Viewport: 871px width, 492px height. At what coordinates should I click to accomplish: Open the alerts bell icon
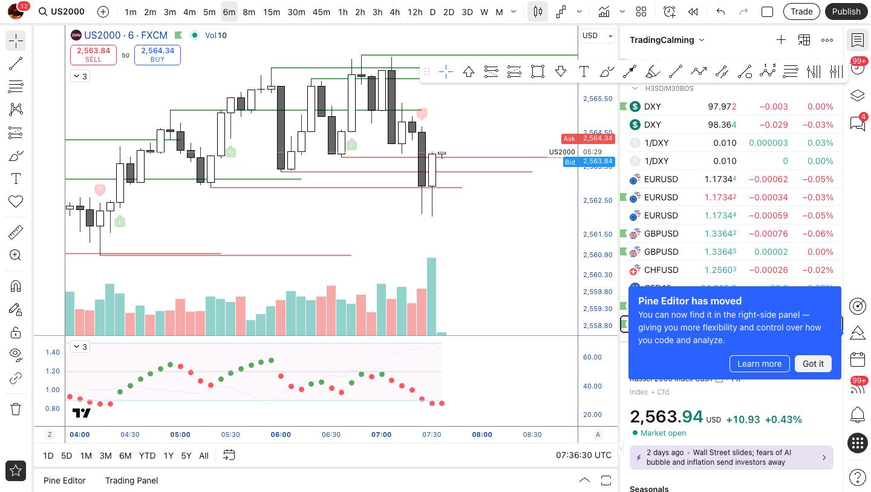pyautogui.click(x=857, y=415)
